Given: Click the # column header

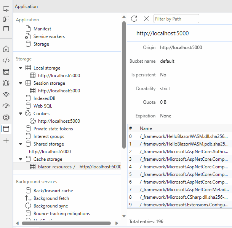Looking at the screenshot, I should click(x=133, y=128).
